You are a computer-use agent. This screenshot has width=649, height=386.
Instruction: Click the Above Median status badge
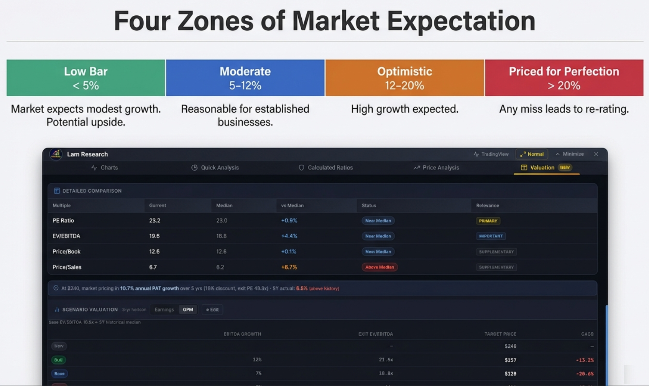(x=380, y=267)
